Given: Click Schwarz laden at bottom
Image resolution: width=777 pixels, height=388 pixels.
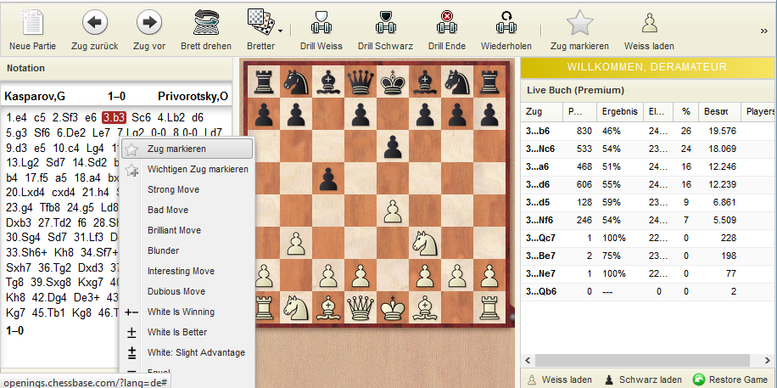Looking at the screenshot, I should click(642, 380).
